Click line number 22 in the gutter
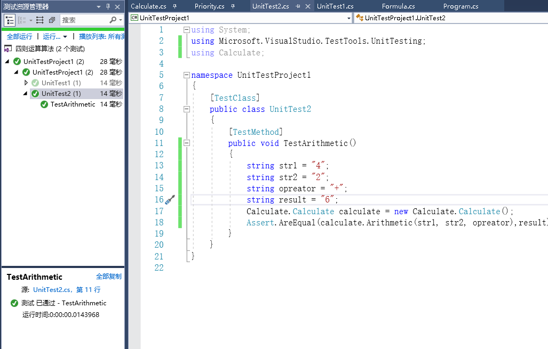Screen dimensions: 548x349 (159, 267)
